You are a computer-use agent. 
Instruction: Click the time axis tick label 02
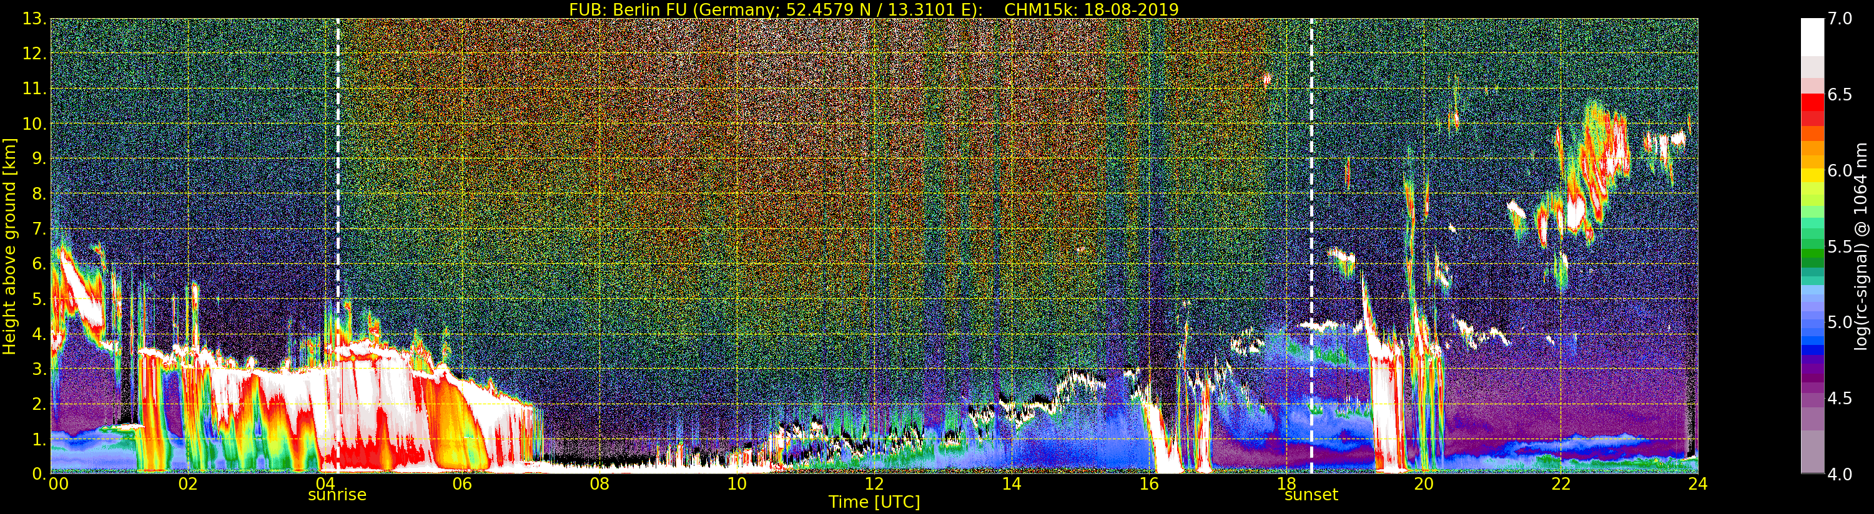point(188,483)
